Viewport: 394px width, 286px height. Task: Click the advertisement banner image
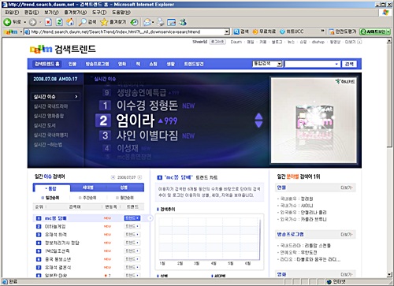[314, 120]
